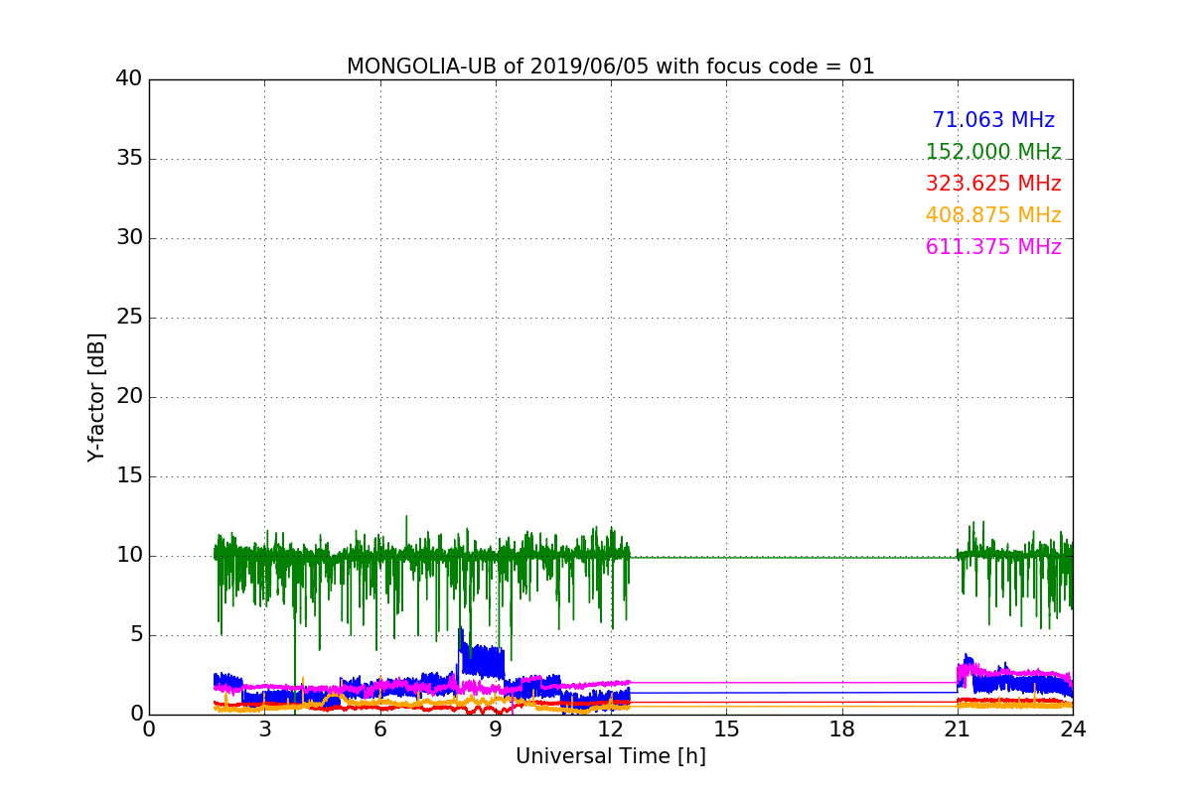Click the "Y-factor [dB]" axis label
1192x794 pixels.
point(96,397)
